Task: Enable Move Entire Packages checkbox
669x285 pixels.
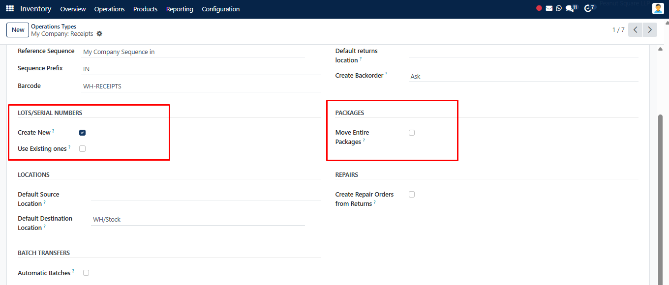Action: click(412, 133)
